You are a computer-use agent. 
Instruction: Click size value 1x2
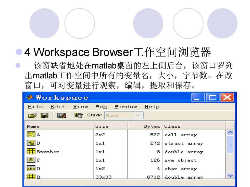[100, 168]
